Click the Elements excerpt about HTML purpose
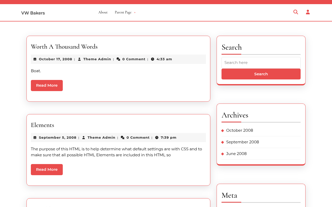The width and height of the screenshot is (332, 207). coord(116,152)
